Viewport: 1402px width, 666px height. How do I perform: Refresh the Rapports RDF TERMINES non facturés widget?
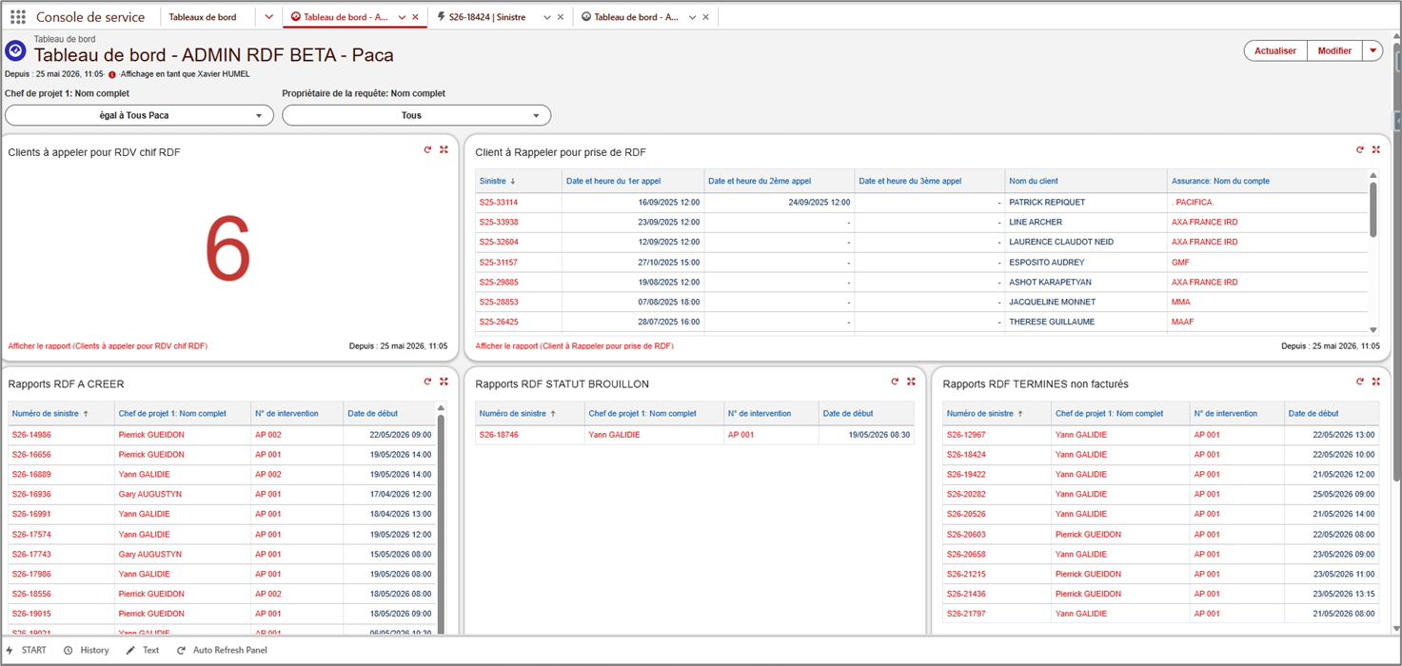(x=1360, y=382)
